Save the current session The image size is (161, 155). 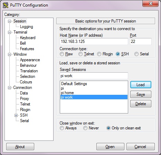click(141, 94)
